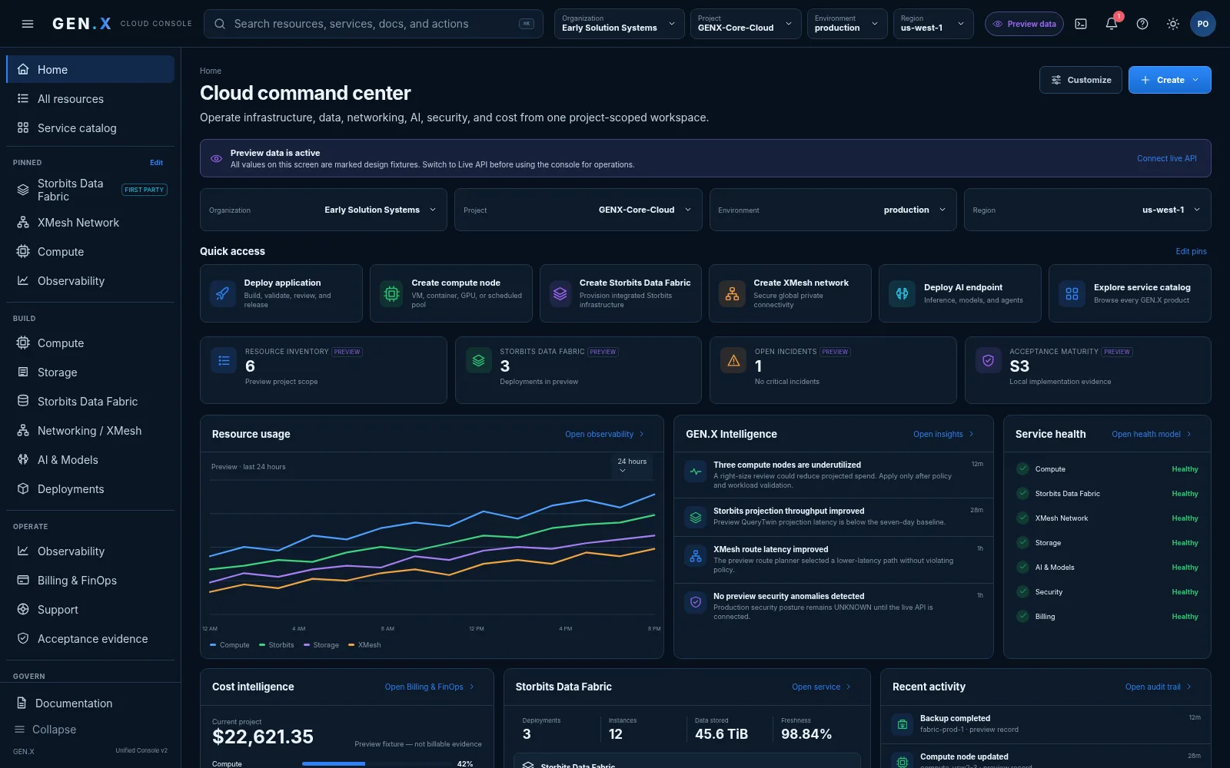Open Environment production dropdown in top bar

[x=846, y=24]
